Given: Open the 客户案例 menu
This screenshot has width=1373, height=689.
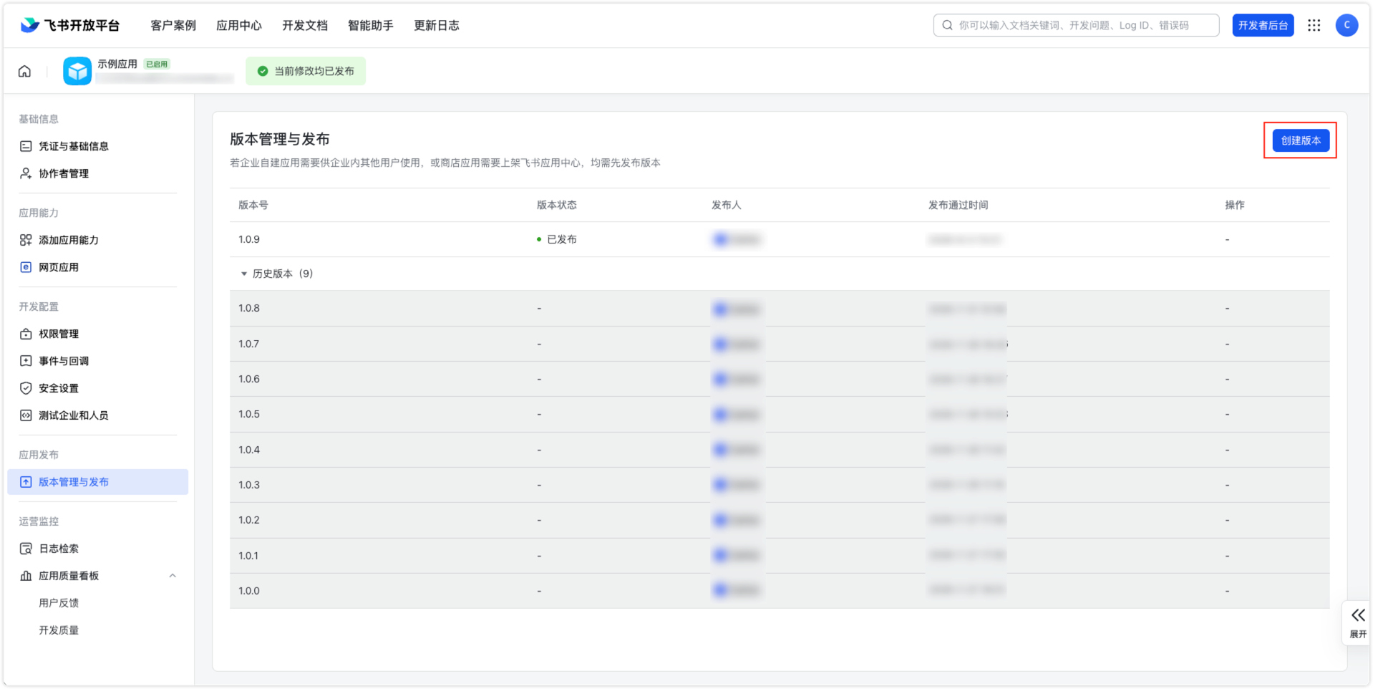Looking at the screenshot, I should [173, 25].
